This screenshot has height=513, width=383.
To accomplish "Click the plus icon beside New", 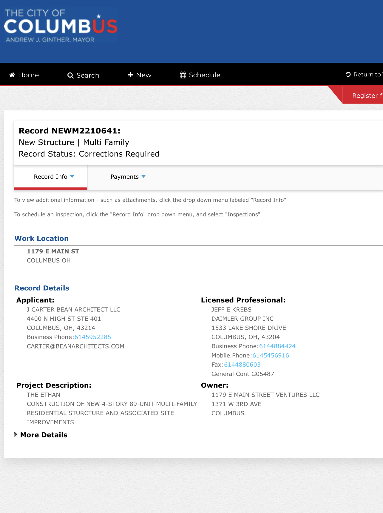I will pyautogui.click(x=130, y=75).
